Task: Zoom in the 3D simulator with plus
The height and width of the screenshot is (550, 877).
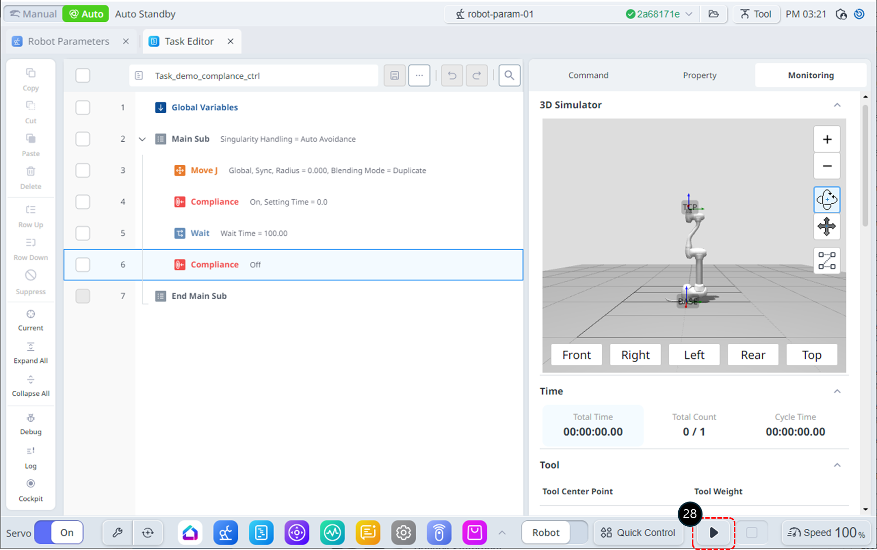Action: pyautogui.click(x=826, y=140)
